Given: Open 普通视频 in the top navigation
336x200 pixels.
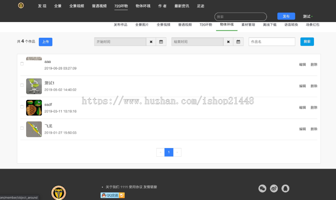Looking at the screenshot, I should (99, 6).
